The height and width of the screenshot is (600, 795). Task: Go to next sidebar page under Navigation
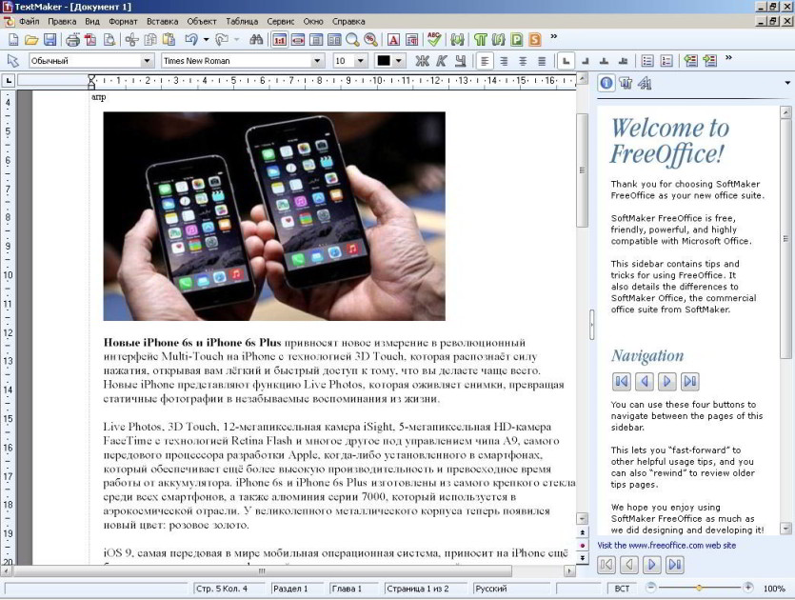tap(666, 381)
